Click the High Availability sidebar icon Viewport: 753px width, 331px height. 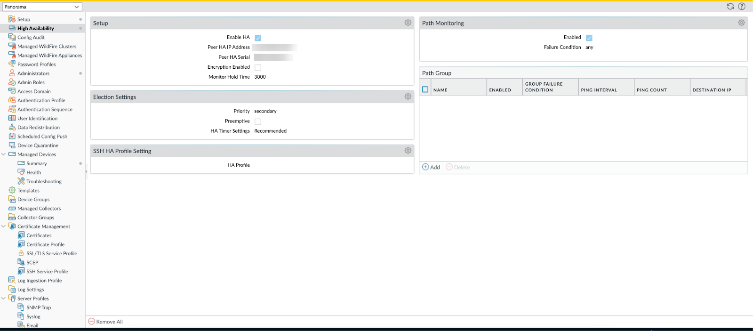(12, 28)
